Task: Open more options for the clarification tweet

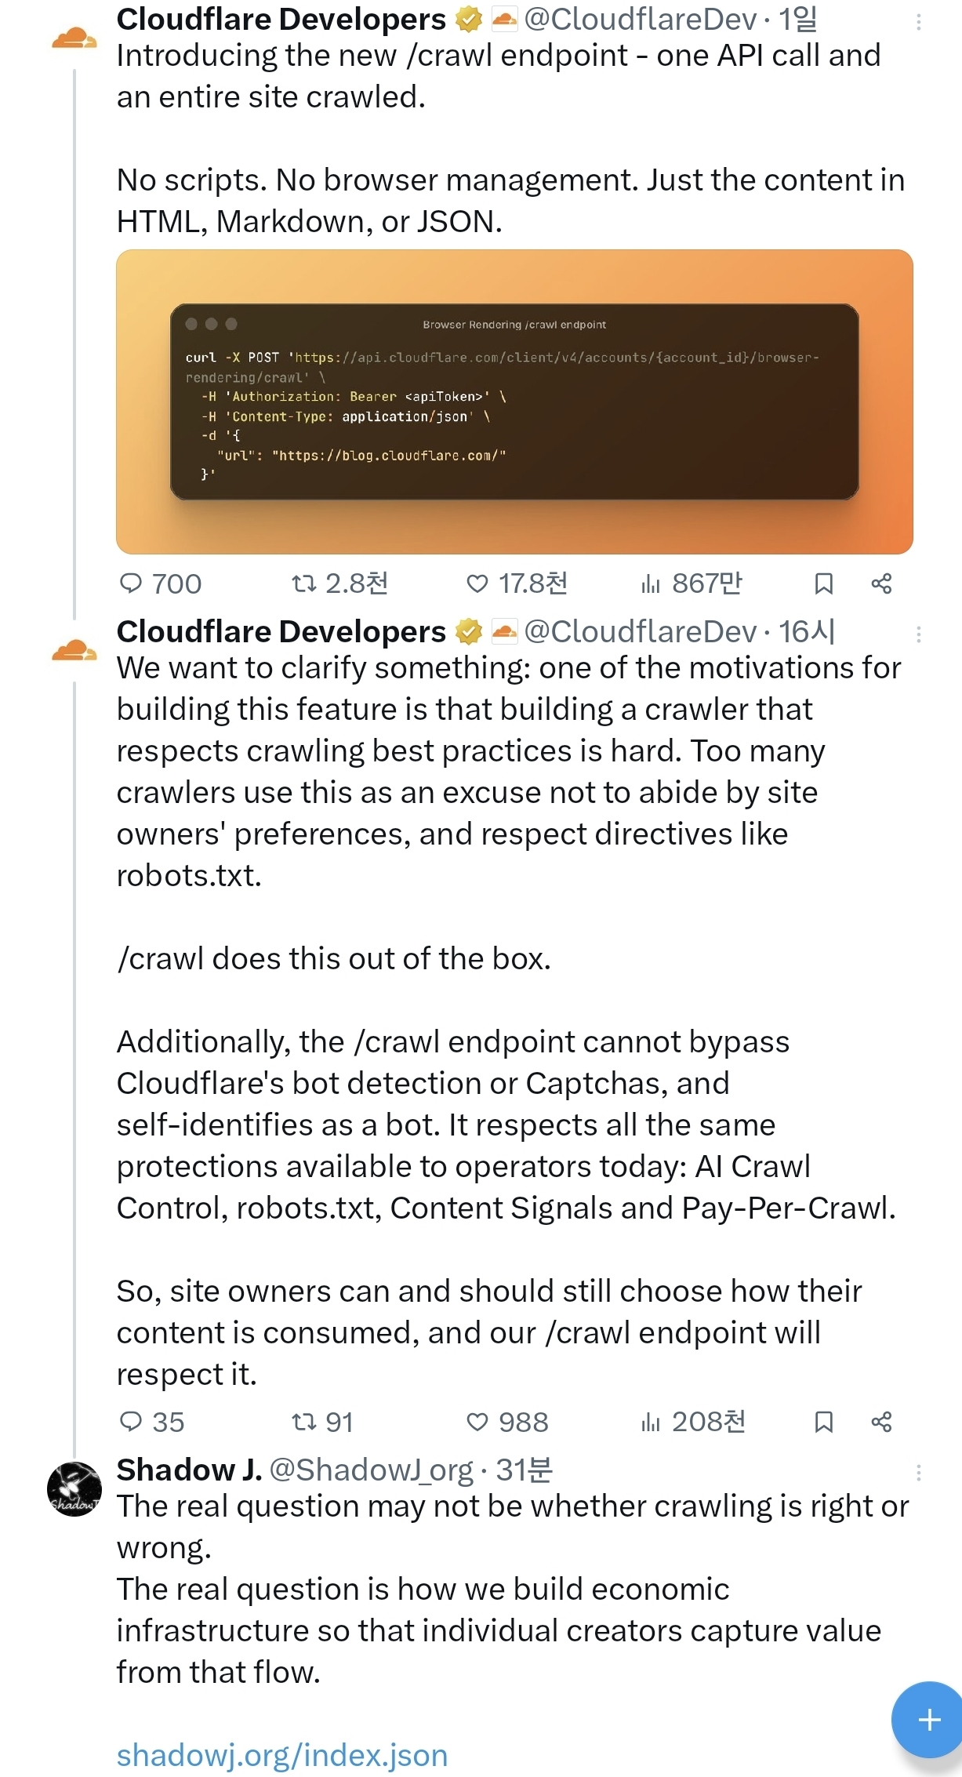Action: point(918,634)
